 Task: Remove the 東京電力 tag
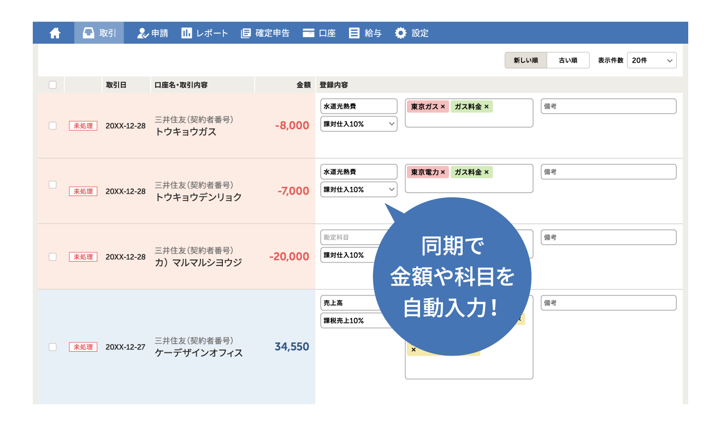442,173
